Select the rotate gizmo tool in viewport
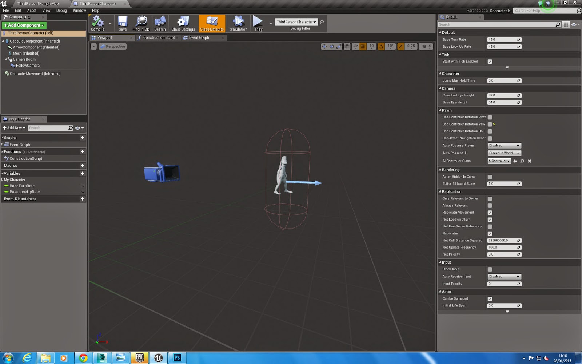582x364 pixels. point(331,46)
